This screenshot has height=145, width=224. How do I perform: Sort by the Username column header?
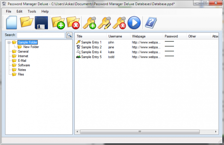tap(119, 36)
